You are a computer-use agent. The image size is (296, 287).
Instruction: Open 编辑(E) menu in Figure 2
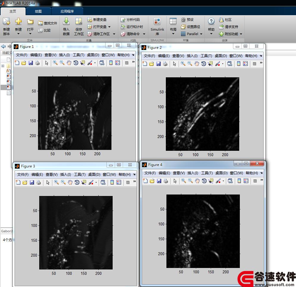click(x=164, y=56)
